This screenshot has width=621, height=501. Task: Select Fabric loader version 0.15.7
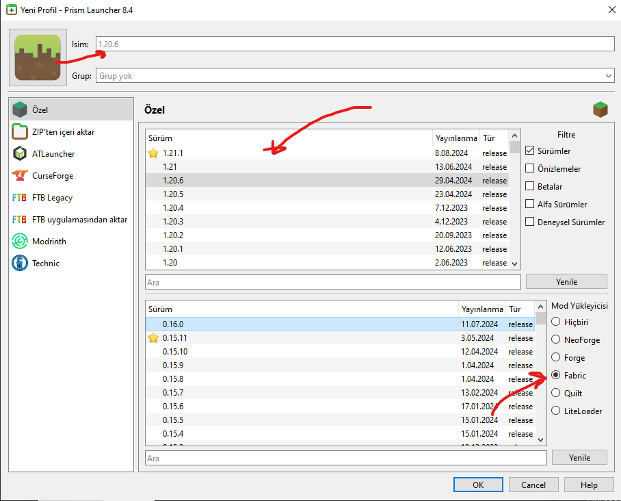click(341, 392)
